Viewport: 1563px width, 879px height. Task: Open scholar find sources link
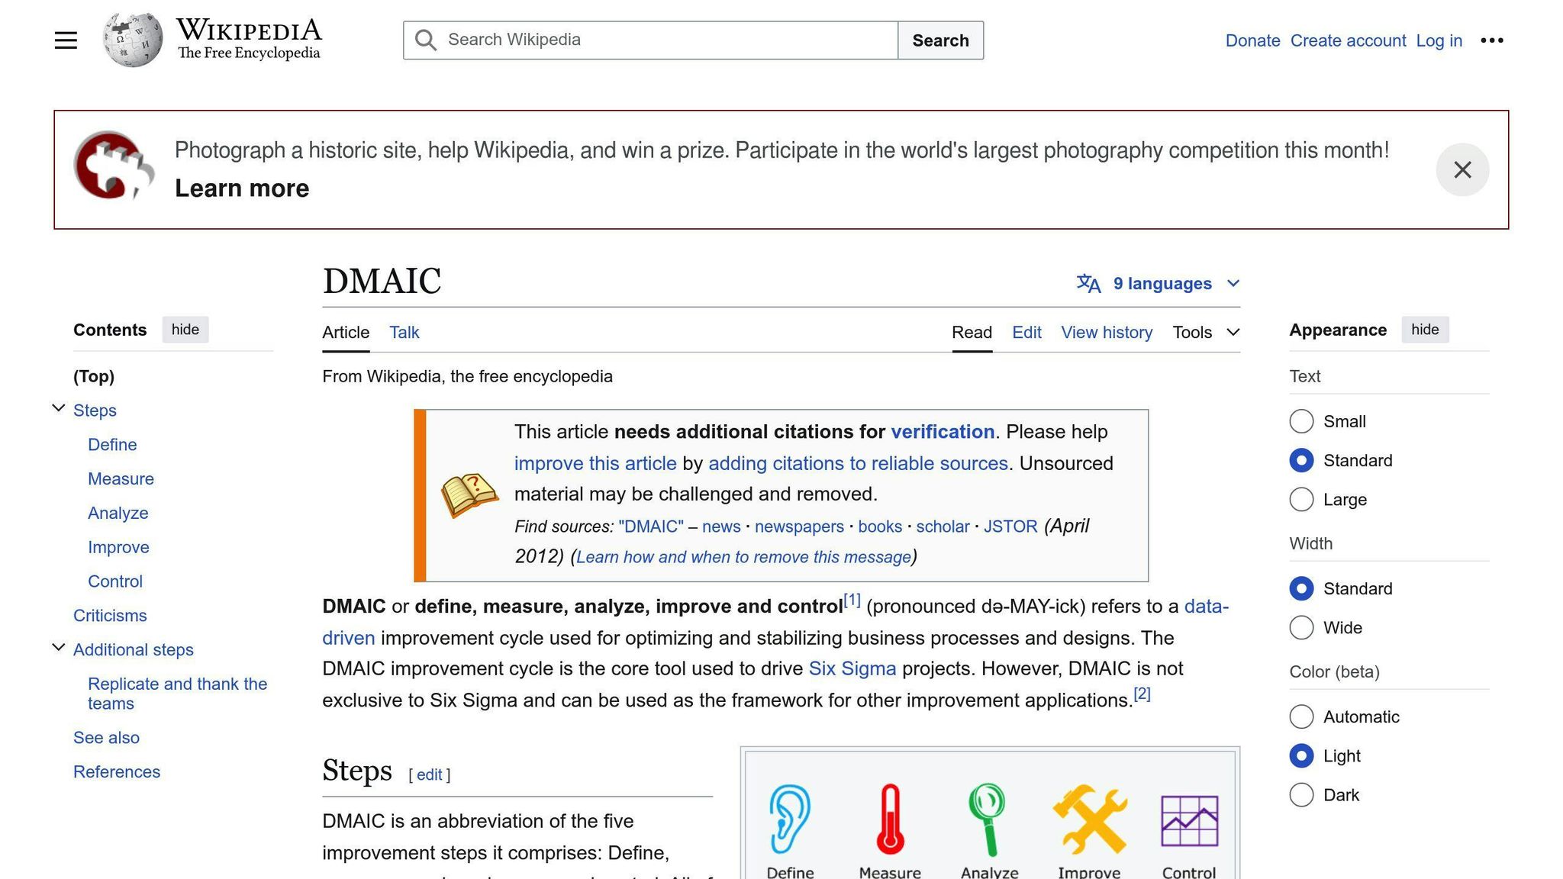pyautogui.click(x=943, y=526)
